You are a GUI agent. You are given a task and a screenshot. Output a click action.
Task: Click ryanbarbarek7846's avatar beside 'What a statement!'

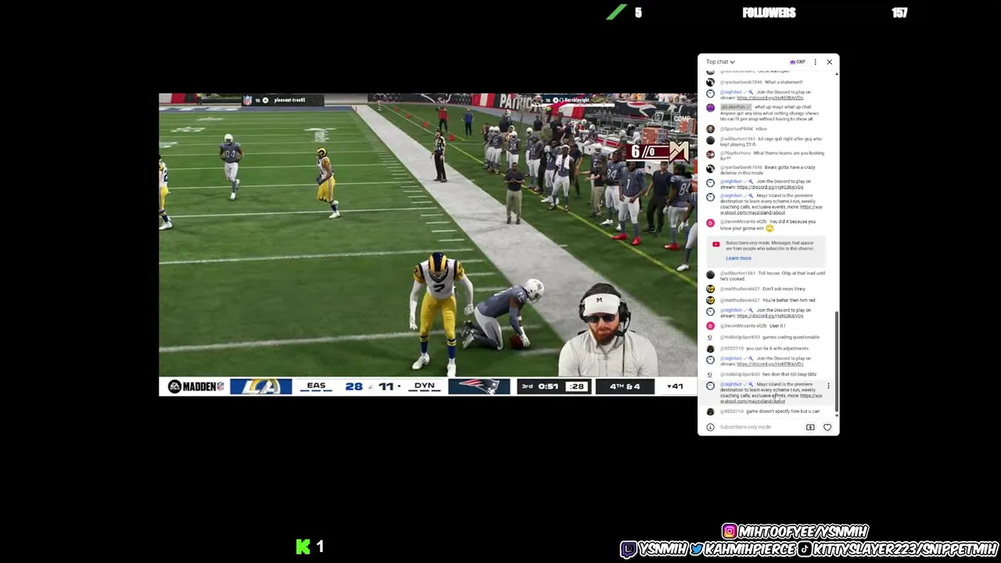tap(710, 82)
